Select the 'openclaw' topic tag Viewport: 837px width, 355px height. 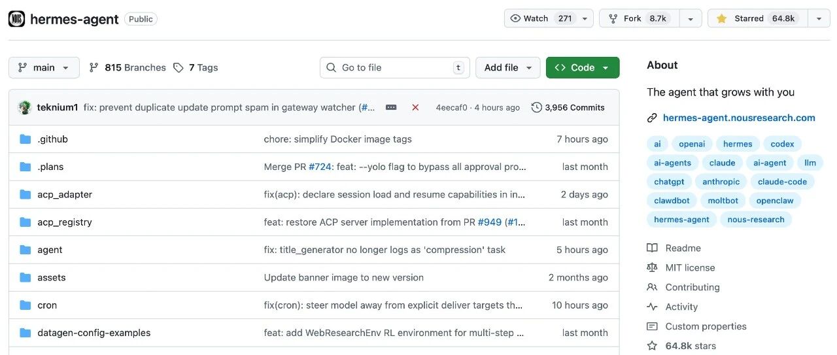[x=775, y=201]
